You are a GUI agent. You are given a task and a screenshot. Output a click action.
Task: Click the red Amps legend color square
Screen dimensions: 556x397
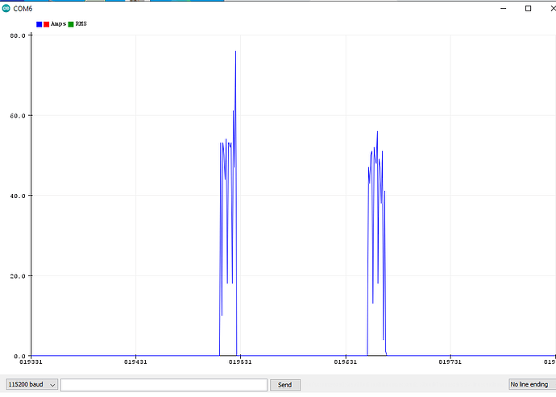[x=46, y=24]
